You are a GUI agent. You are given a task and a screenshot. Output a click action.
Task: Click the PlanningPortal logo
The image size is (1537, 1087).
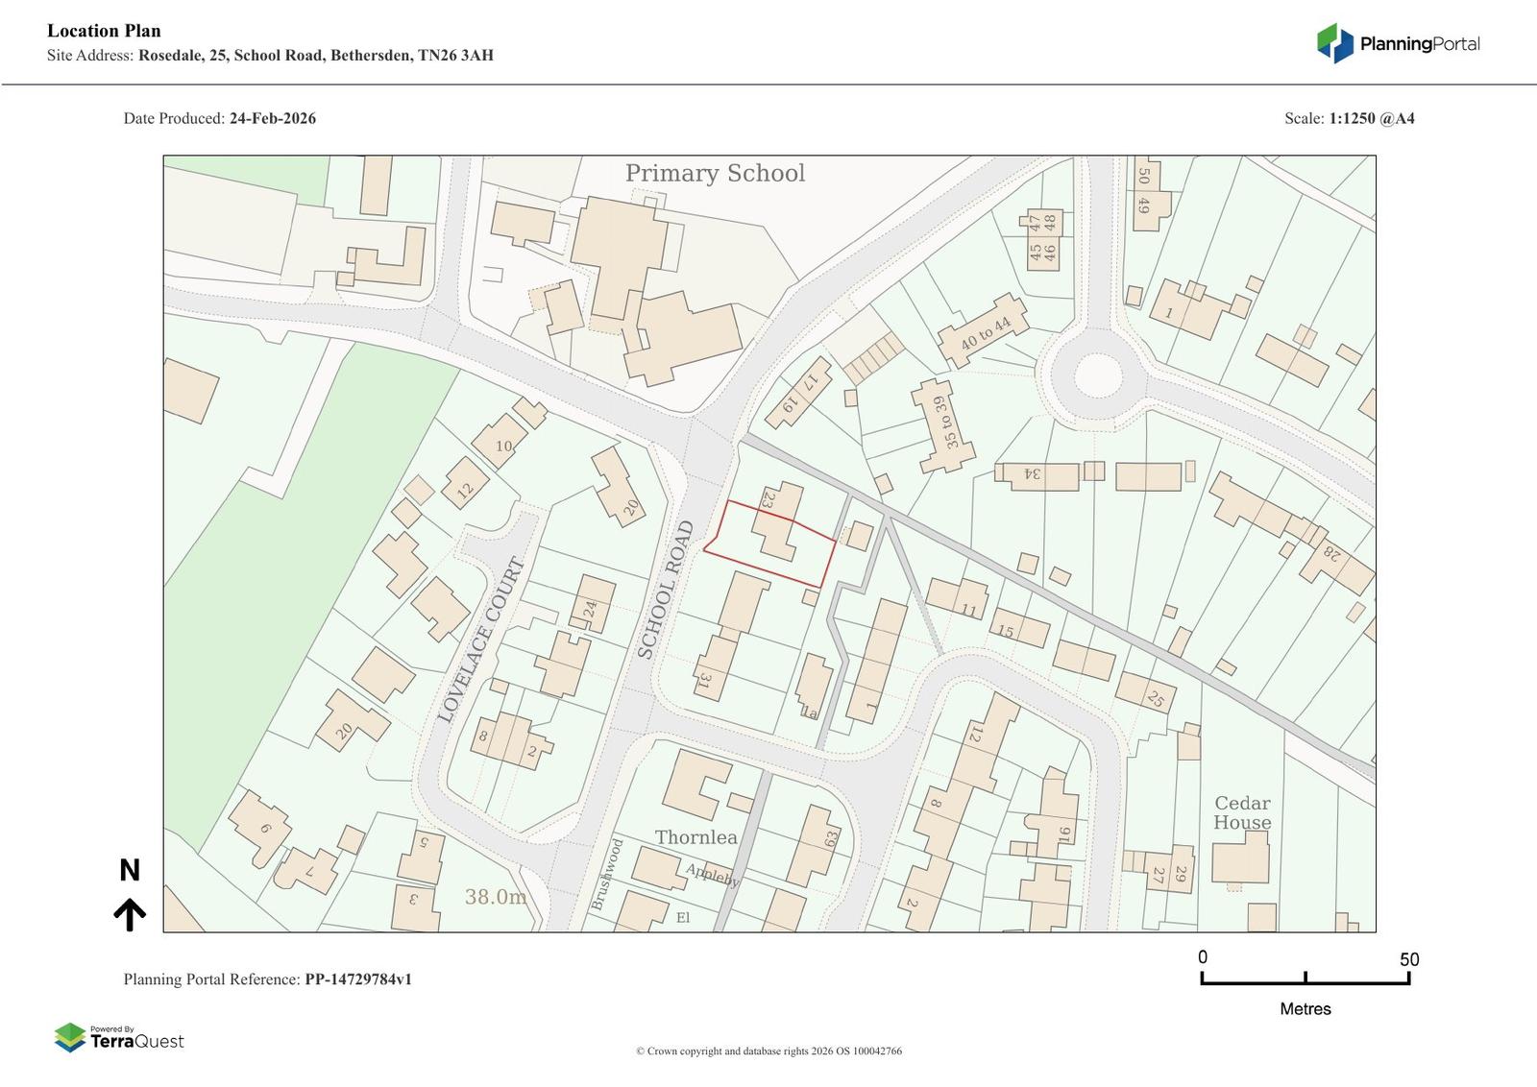pos(1397,43)
